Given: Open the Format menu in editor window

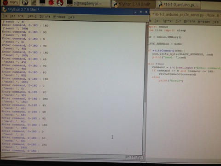Looking at the screenshot, I should click(168, 21).
